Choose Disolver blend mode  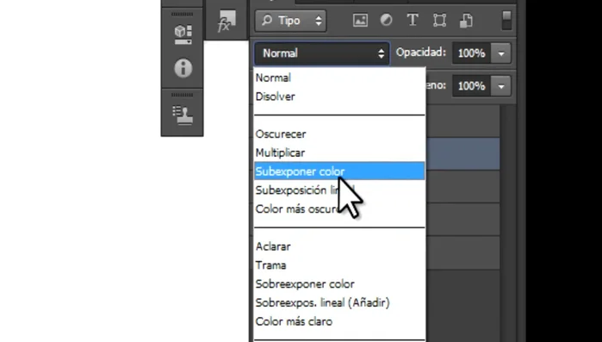tap(339, 96)
